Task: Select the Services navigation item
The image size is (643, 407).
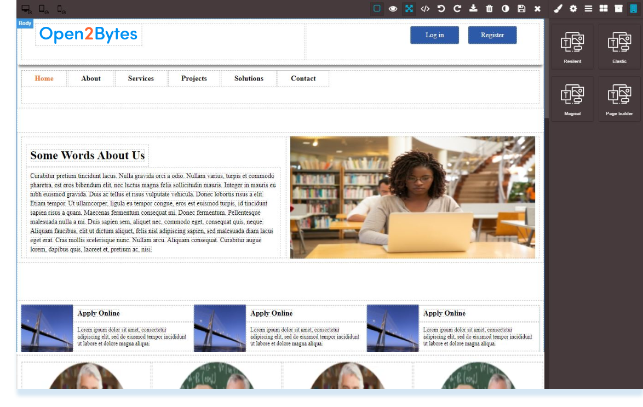Action: (x=141, y=78)
